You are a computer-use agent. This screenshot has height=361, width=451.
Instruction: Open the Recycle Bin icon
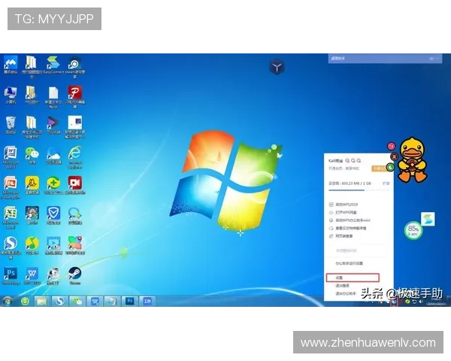[x=11, y=123]
